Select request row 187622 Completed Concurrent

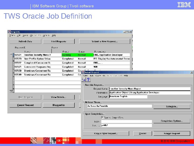click(72, 63)
